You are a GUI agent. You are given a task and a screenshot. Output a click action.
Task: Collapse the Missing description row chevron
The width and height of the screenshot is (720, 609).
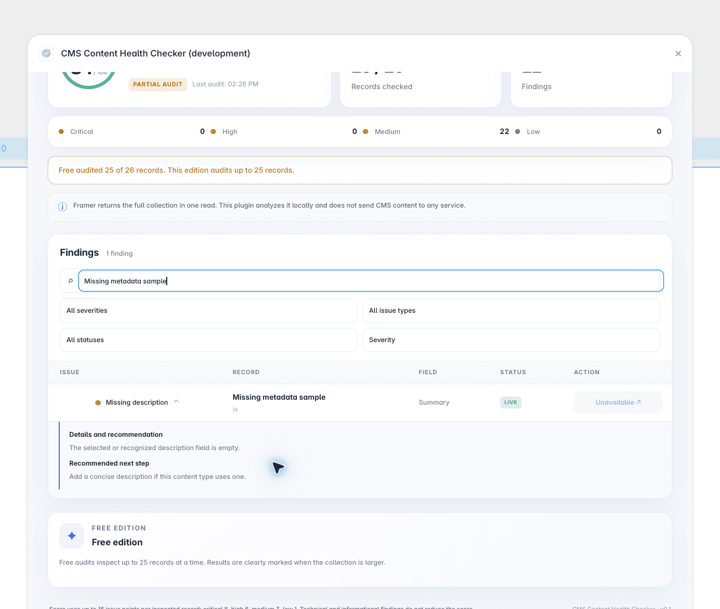click(177, 401)
